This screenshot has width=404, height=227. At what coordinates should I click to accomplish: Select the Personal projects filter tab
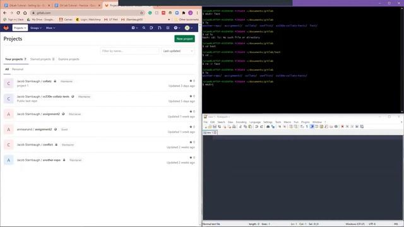(18, 69)
